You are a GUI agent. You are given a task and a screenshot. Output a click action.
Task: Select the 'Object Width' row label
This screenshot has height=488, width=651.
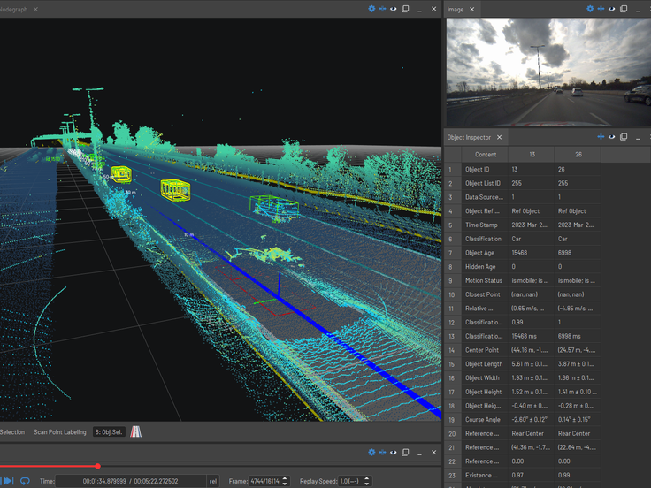point(482,377)
